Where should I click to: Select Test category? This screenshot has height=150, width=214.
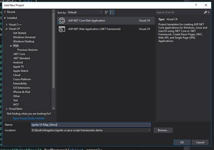tap(15, 100)
